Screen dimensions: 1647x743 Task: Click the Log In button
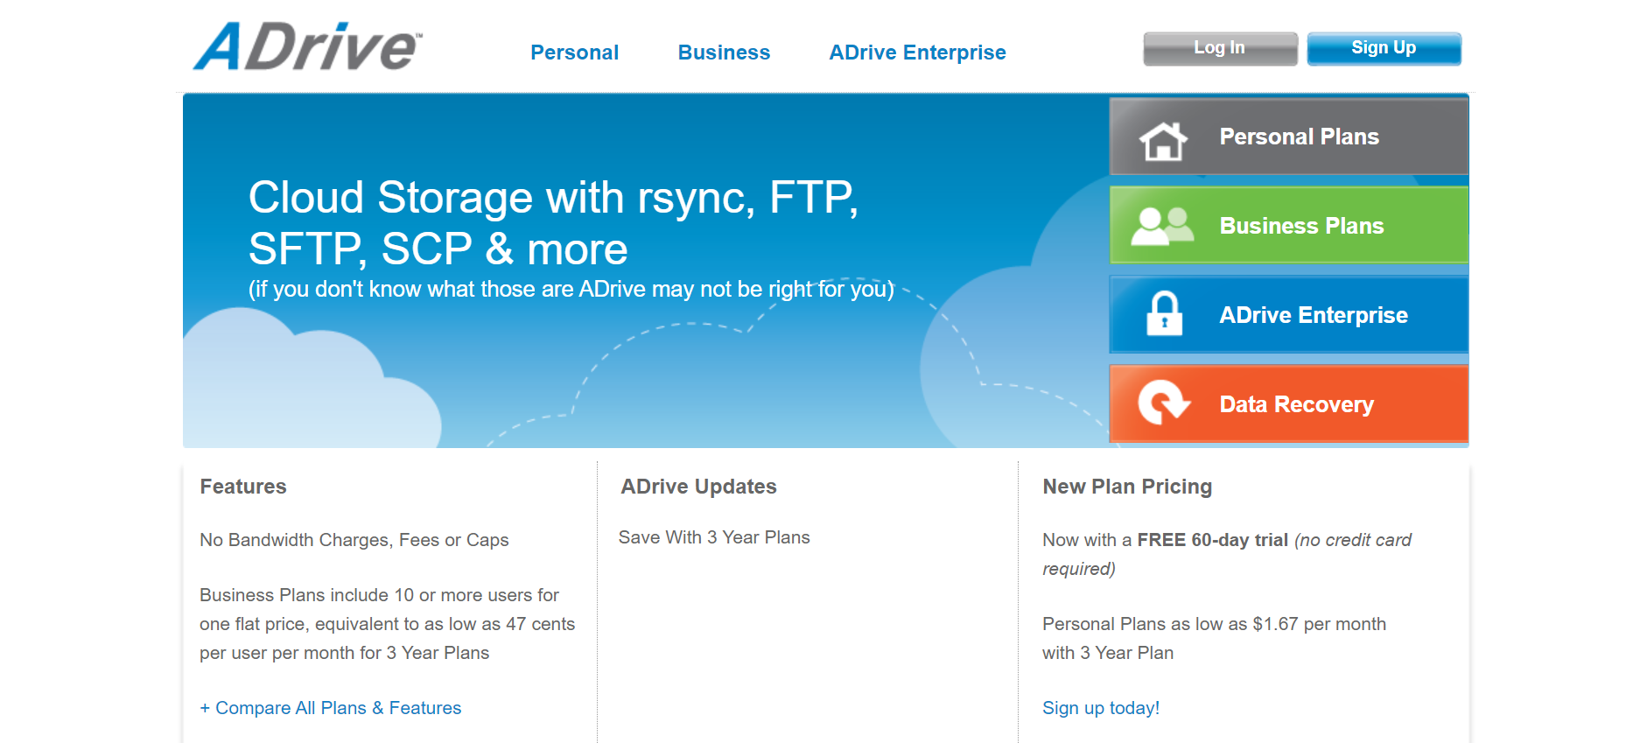(1220, 48)
